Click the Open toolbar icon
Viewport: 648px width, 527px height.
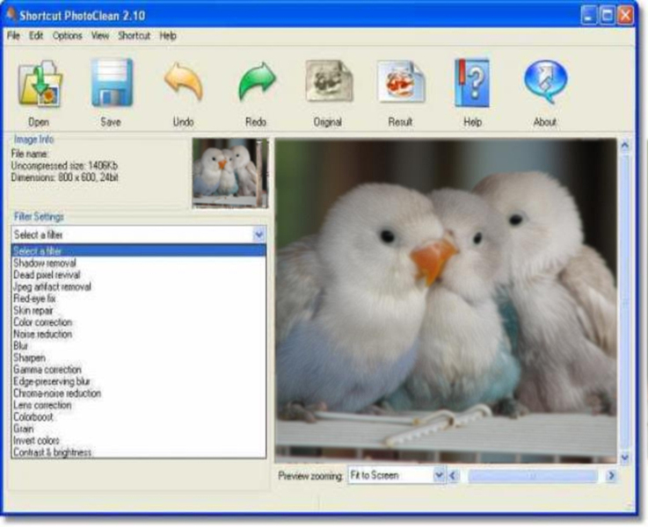(40, 85)
